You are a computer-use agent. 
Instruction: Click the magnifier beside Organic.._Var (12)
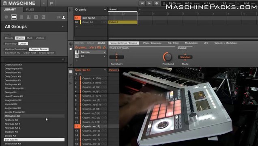coord(104,47)
